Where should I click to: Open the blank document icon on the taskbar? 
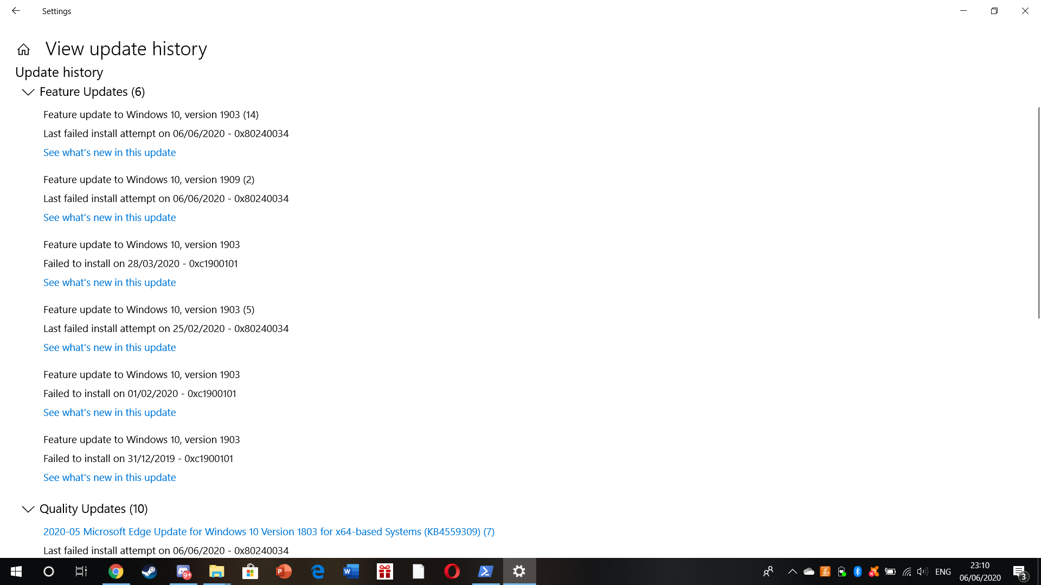click(418, 571)
